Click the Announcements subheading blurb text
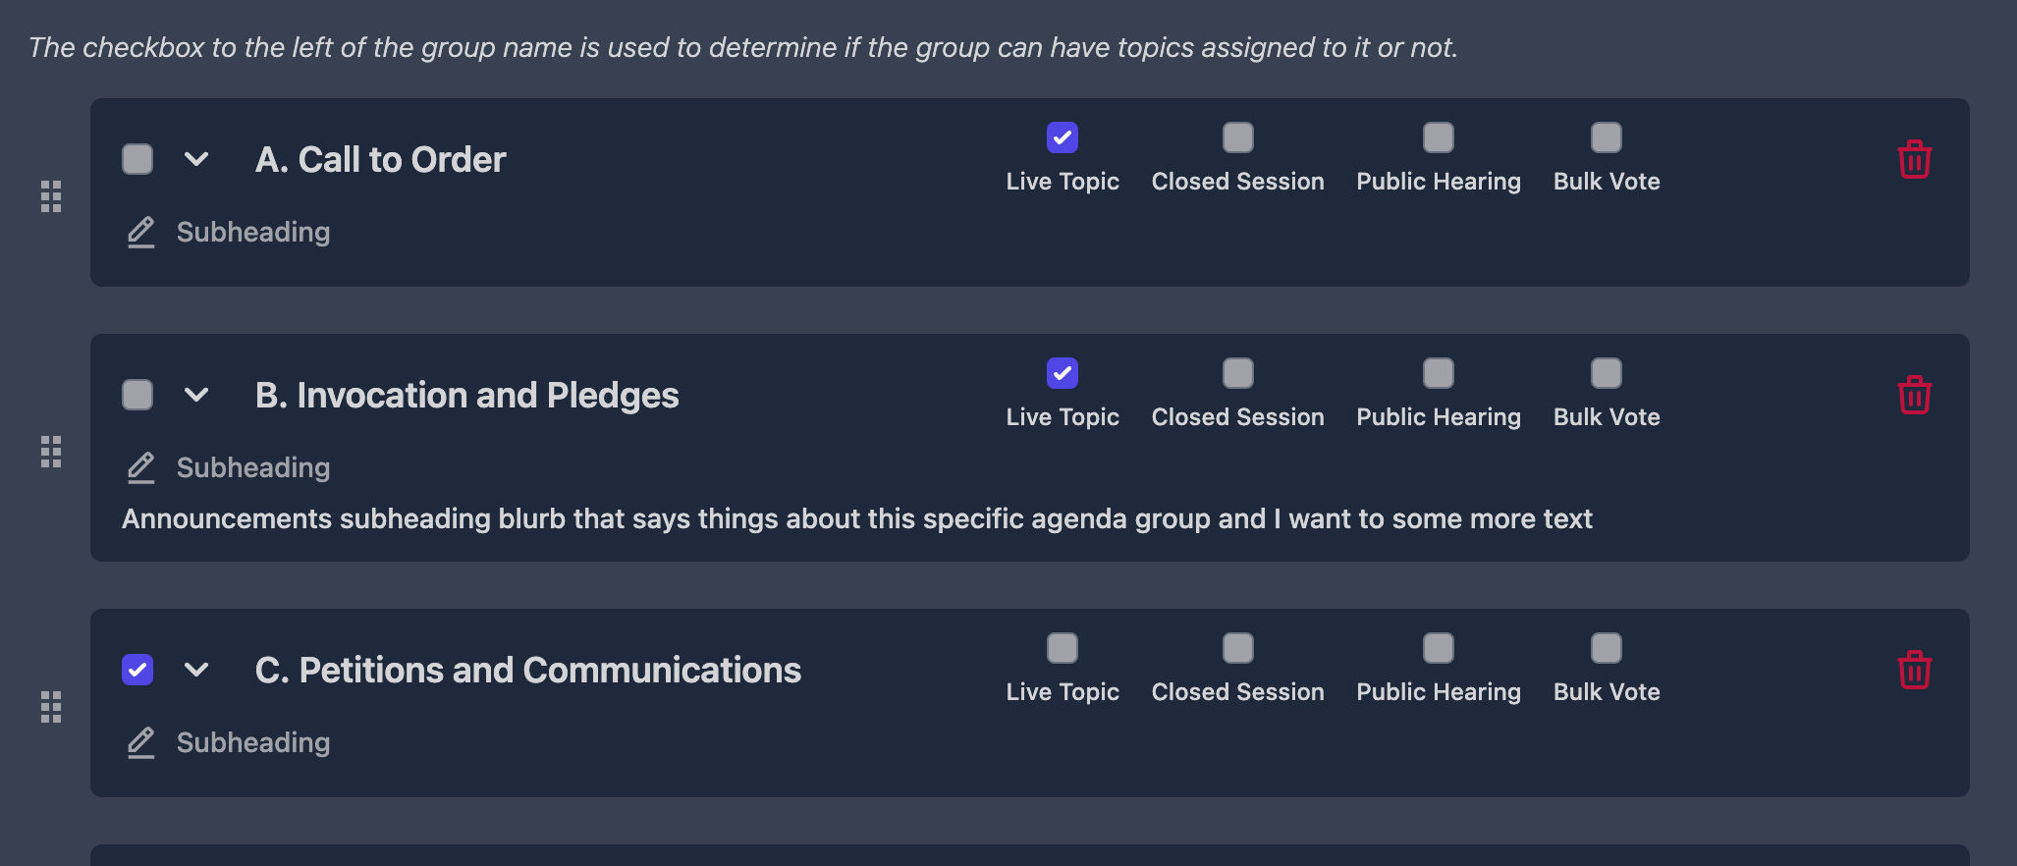 [856, 518]
